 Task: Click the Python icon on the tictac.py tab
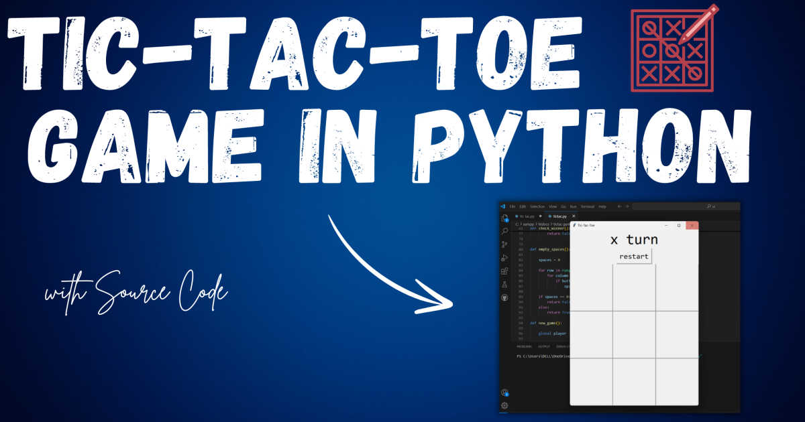550,216
